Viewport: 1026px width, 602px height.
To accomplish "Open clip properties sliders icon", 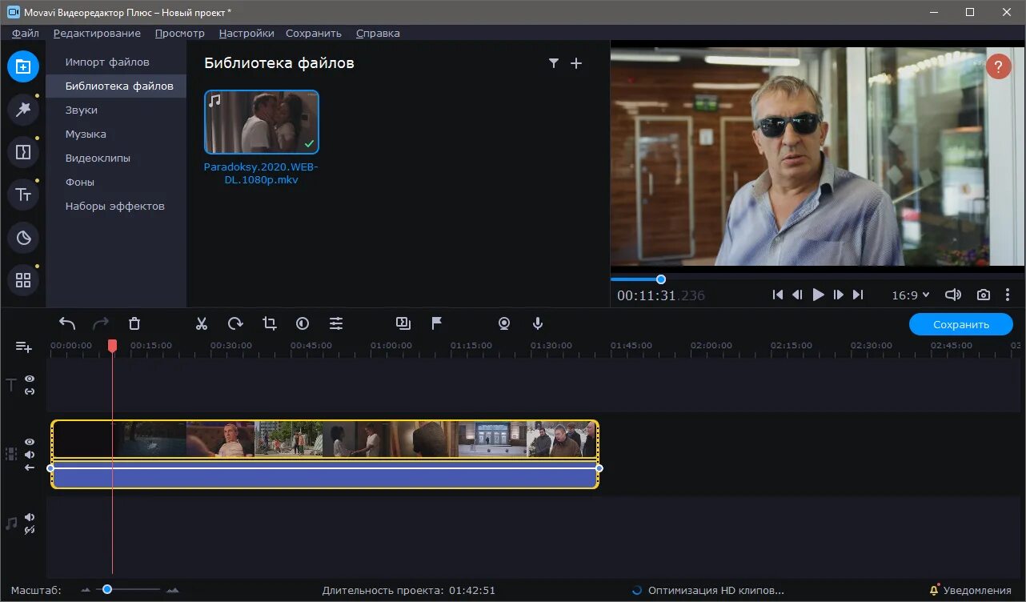I will [x=336, y=323].
